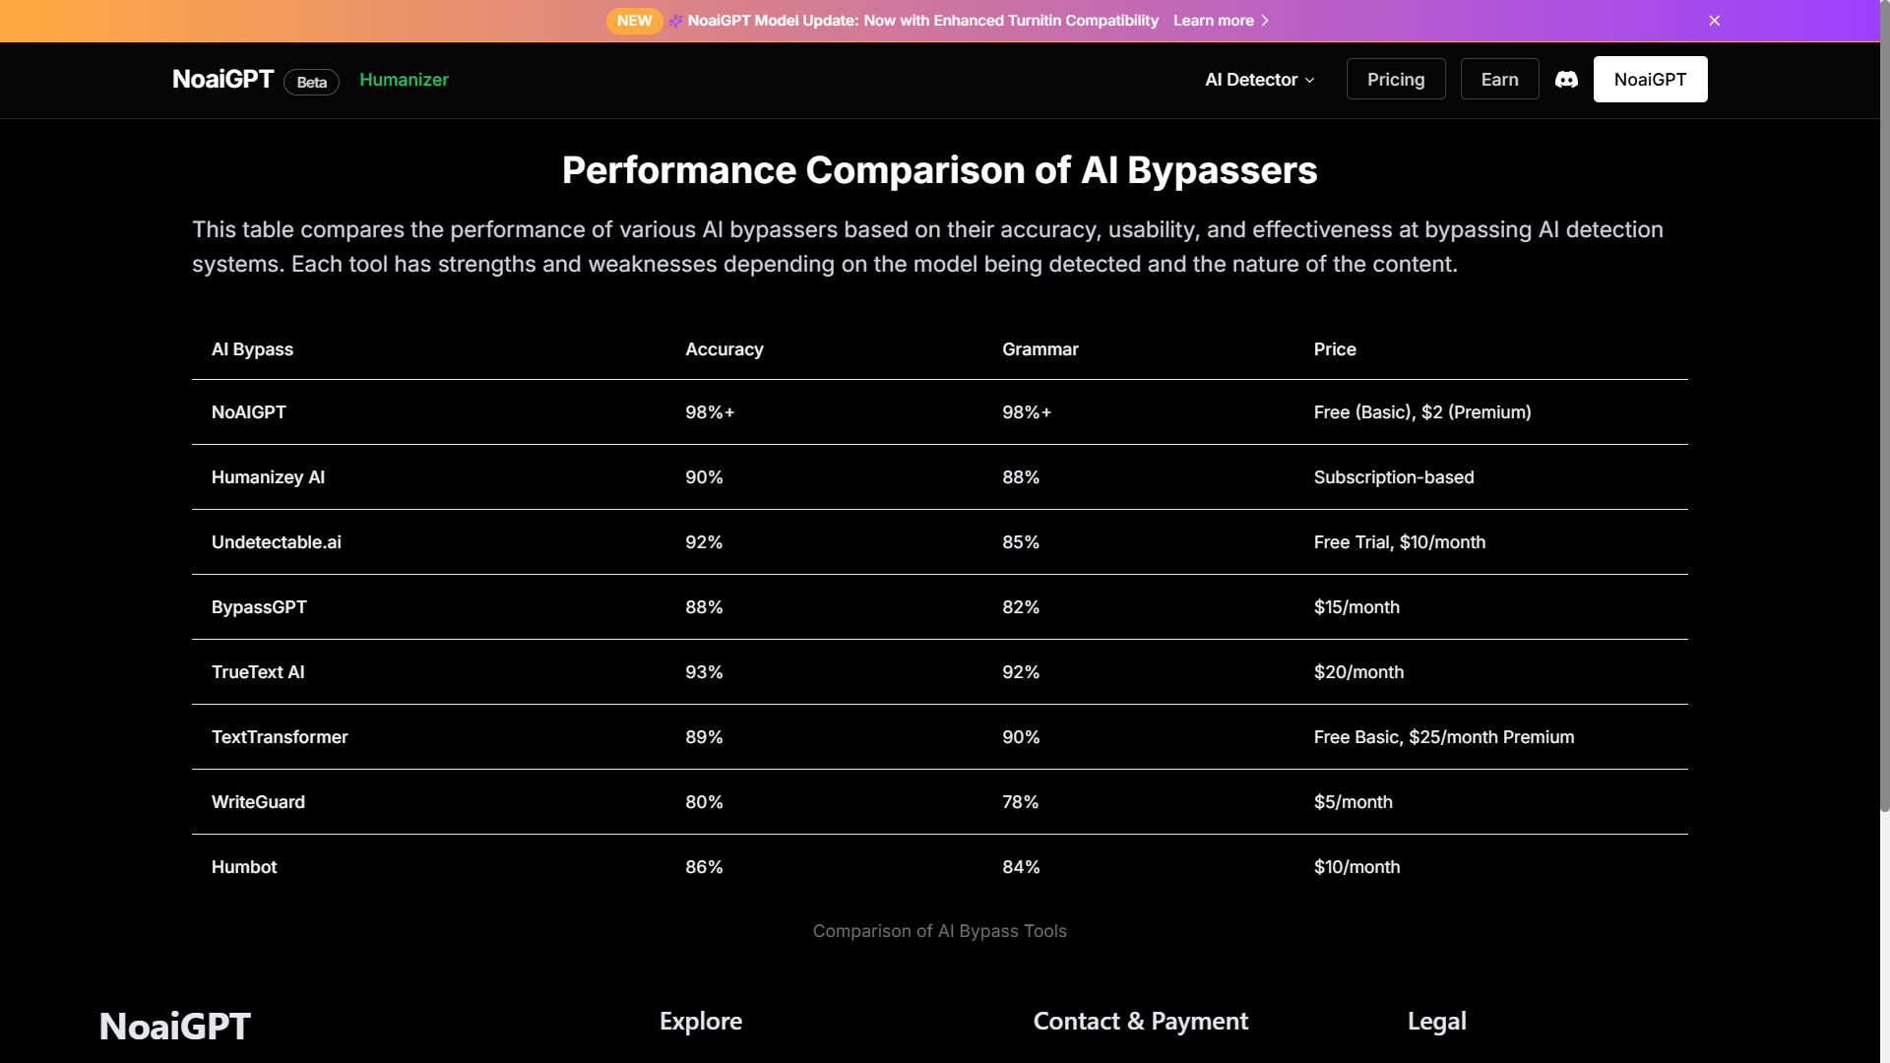Click the sparkle icon in banner
Image resolution: width=1890 pixels, height=1063 pixels.
coord(675,21)
